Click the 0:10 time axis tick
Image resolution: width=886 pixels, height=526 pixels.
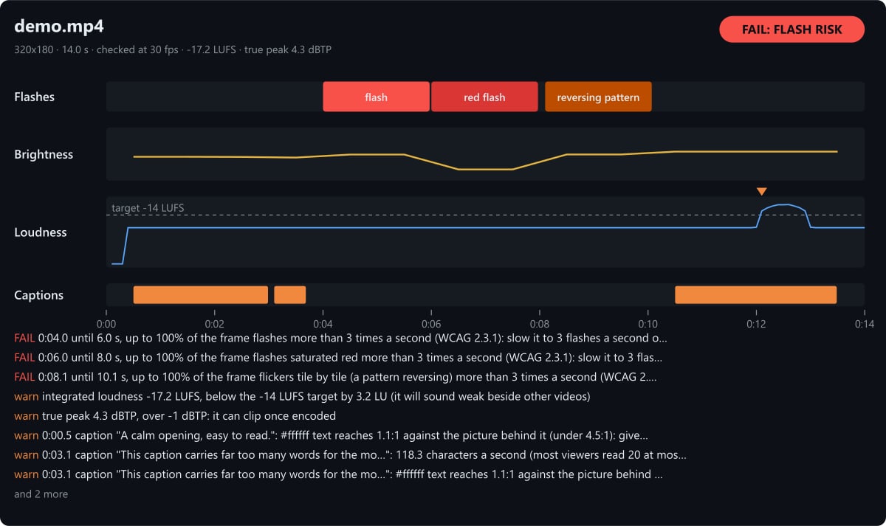coord(648,324)
